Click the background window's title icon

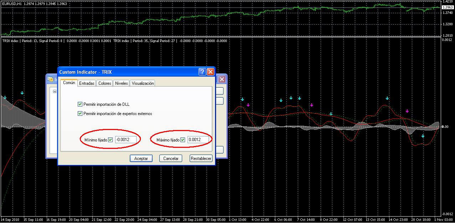51,79
